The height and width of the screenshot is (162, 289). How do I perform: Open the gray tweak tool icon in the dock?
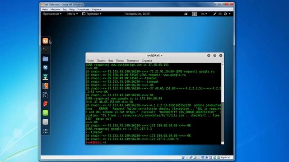click(45, 122)
